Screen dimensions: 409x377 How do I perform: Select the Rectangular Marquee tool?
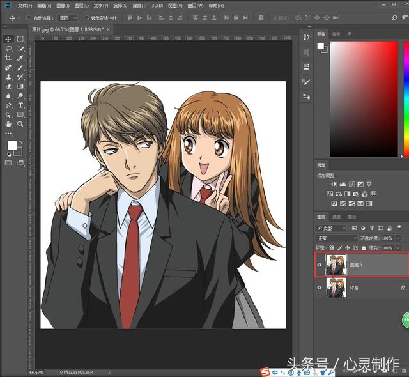pos(20,39)
